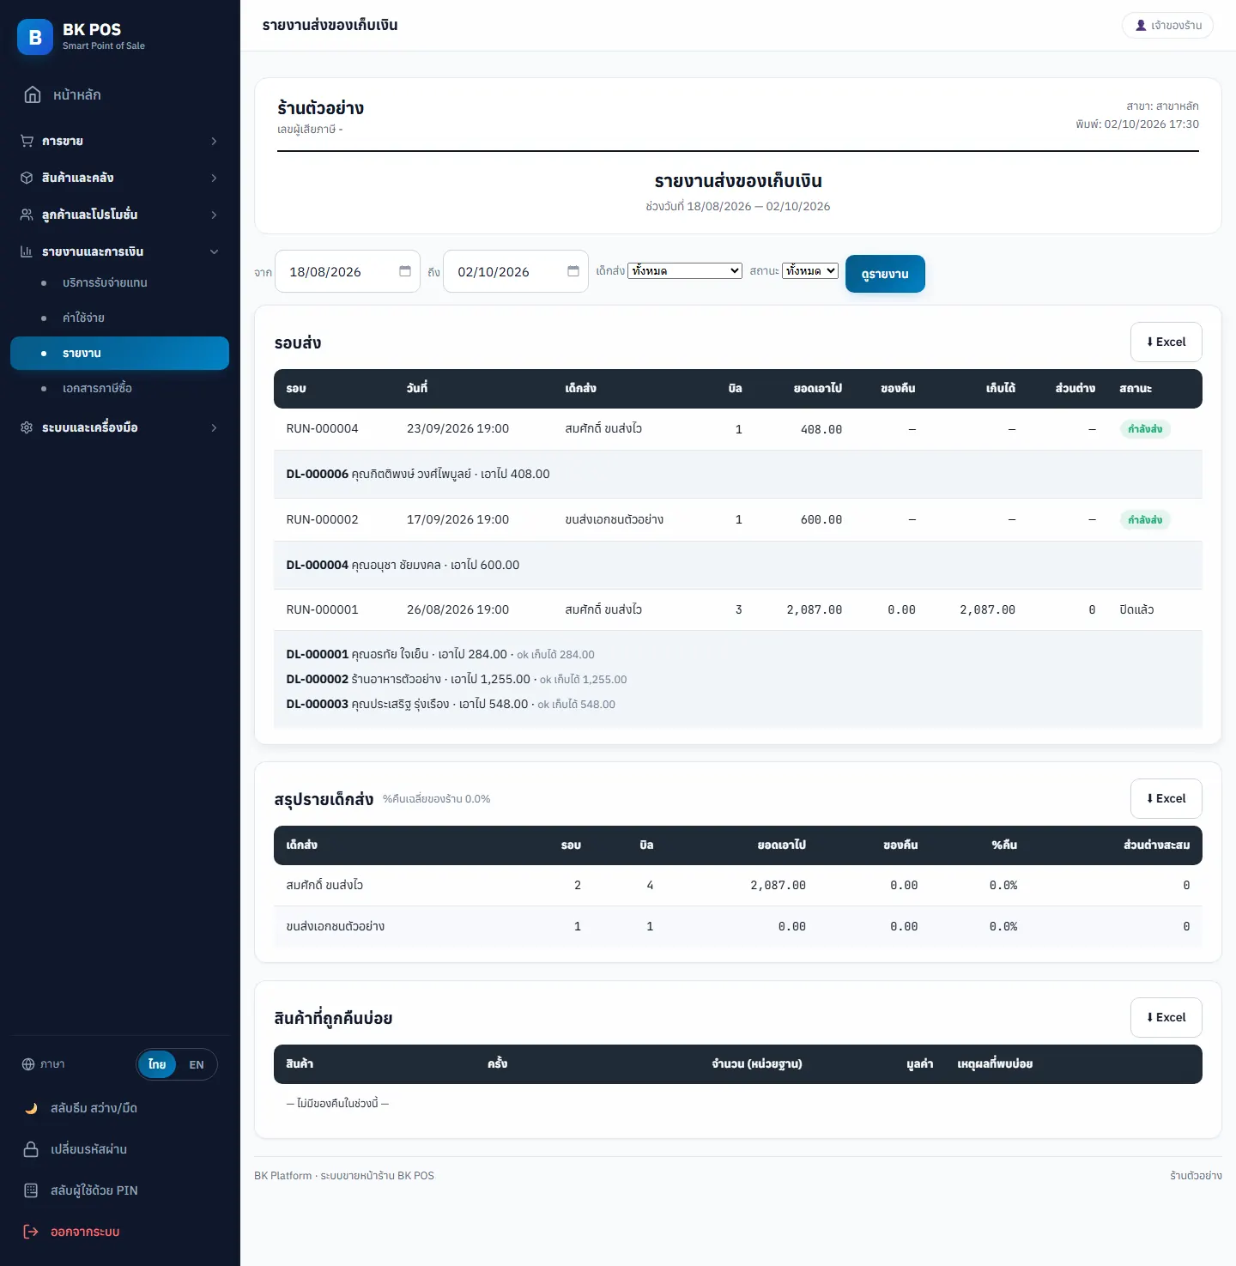Open the เด็กส่ง driver dropdown
1236x1266 pixels.
tap(685, 271)
